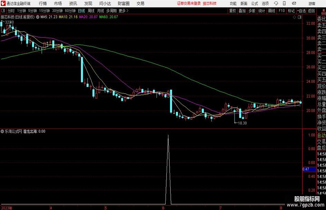The height and width of the screenshot is (210, 326).
Task: Select the 周线 weekly tab
Action: (x=91, y=11)
